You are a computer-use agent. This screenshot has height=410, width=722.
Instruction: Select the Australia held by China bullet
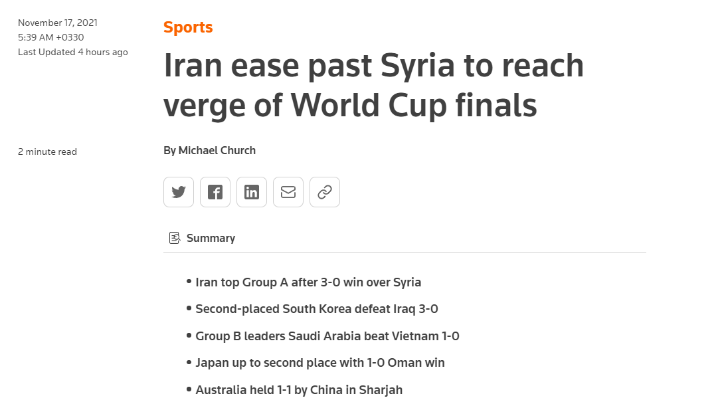[x=299, y=389]
